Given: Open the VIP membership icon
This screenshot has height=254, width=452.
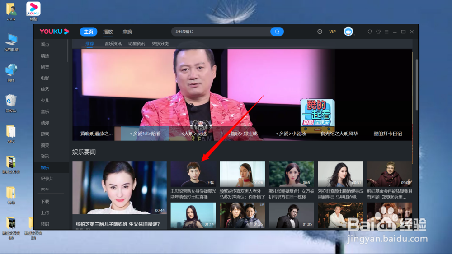Looking at the screenshot, I should [x=332, y=32].
